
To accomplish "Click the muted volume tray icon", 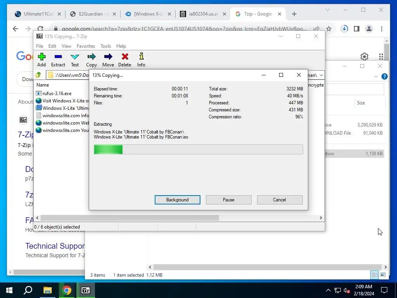I will (347, 290).
